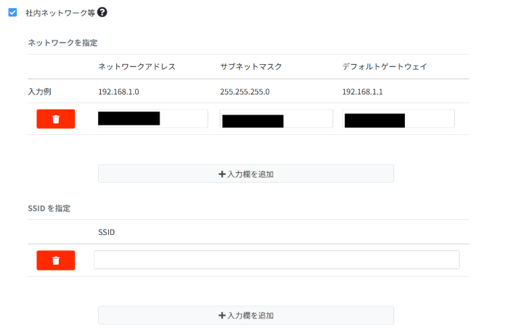
Task: Click the help question mark icon
Action: coord(102,12)
